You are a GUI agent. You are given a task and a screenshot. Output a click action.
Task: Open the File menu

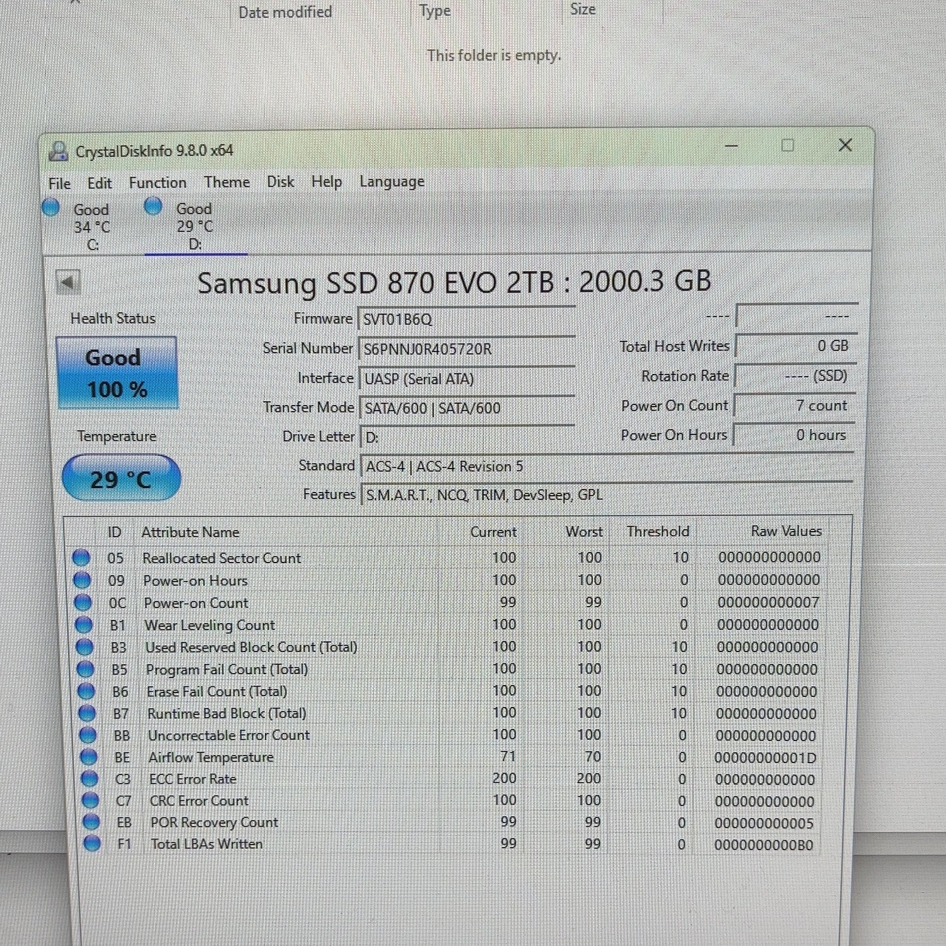(59, 184)
